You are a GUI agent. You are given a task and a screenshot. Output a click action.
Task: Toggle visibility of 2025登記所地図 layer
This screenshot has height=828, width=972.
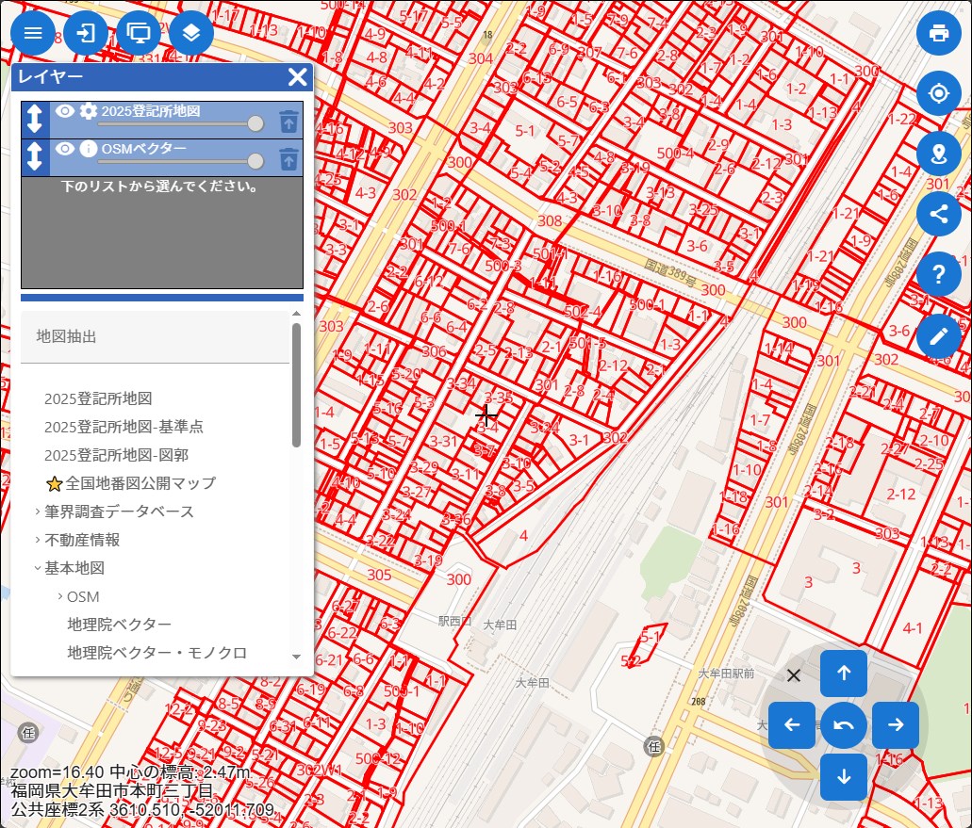tap(64, 111)
